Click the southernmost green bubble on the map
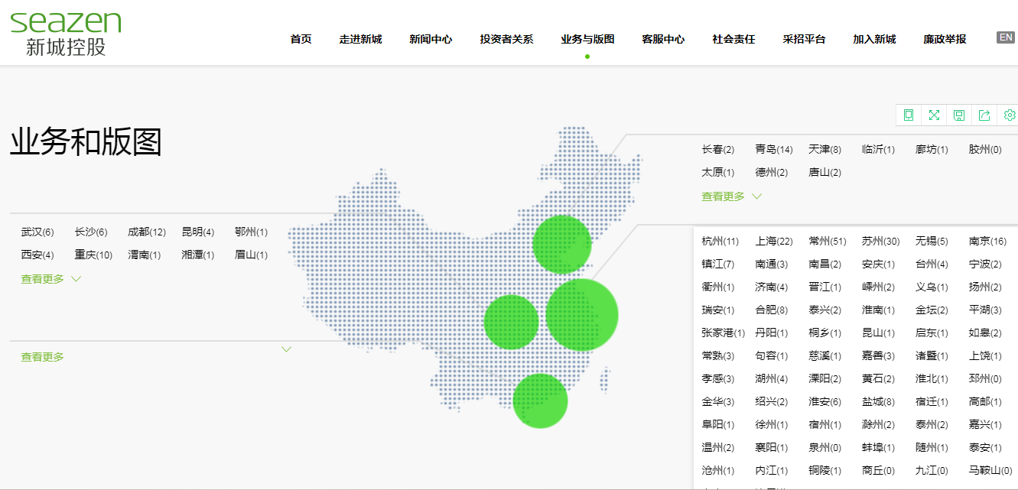Image resolution: width=1018 pixels, height=490 pixels. (540, 401)
